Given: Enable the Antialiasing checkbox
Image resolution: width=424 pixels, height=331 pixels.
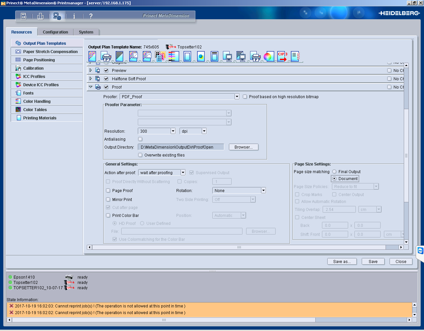Looking at the screenshot, I should 140,139.
